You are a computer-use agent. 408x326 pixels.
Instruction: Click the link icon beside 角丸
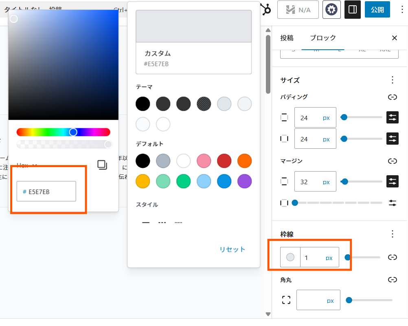[x=392, y=280]
